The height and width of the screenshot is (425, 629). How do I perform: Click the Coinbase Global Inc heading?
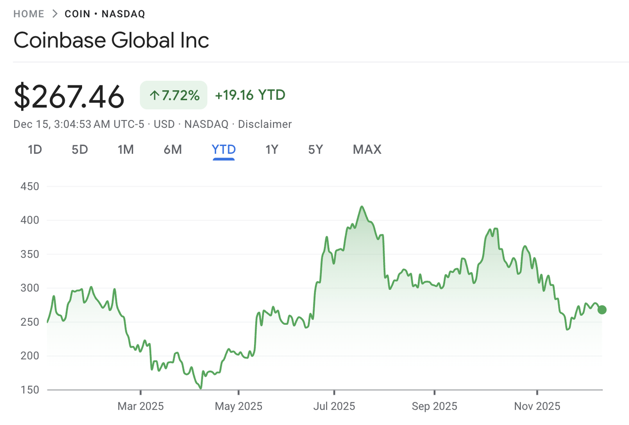pyautogui.click(x=112, y=40)
